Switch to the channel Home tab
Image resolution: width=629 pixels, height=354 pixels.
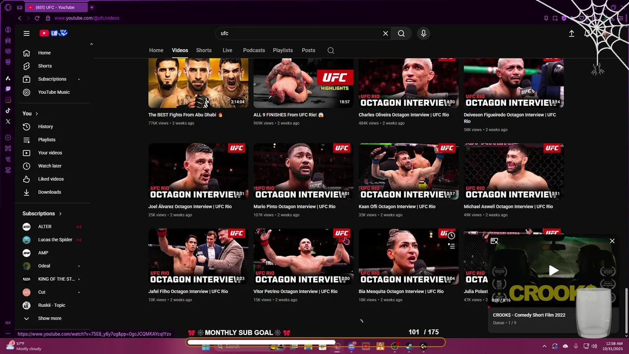pyautogui.click(x=156, y=50)
